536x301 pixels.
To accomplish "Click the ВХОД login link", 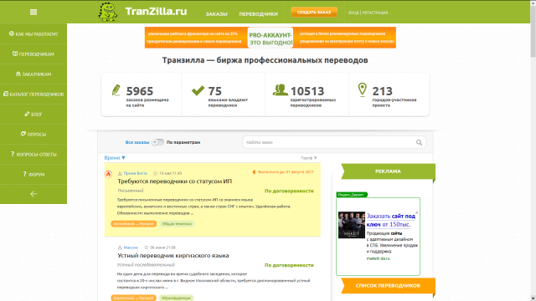I will (353, 13).
